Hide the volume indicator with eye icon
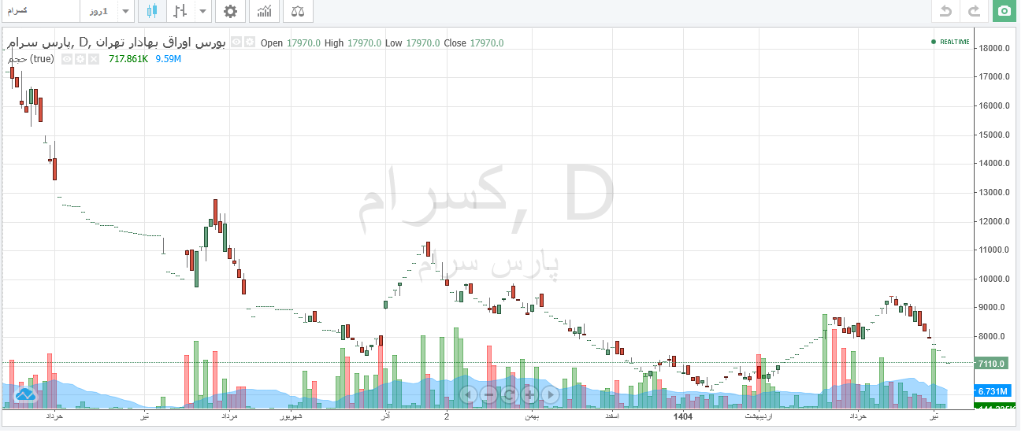 click(x=67, y=59)
